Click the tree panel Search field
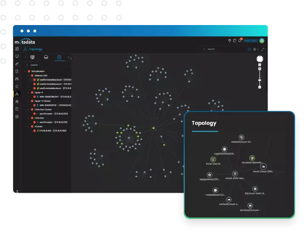308x236 pixels. [47, 65]
